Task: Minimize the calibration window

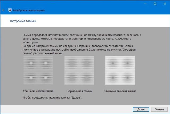Action: [145, 4]
